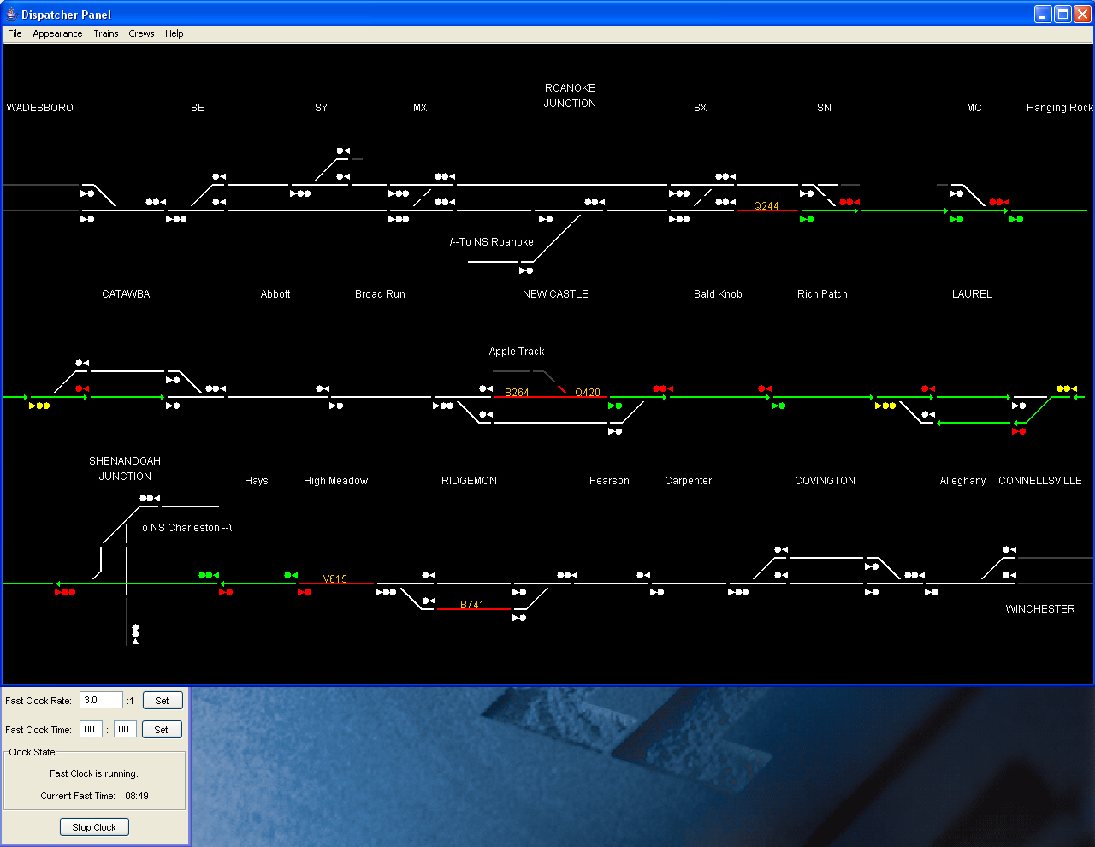The image size is (1095, 847).
Task: Click green signal below track right of Q244
Action: pyautogui.click(x=807, y=219)
